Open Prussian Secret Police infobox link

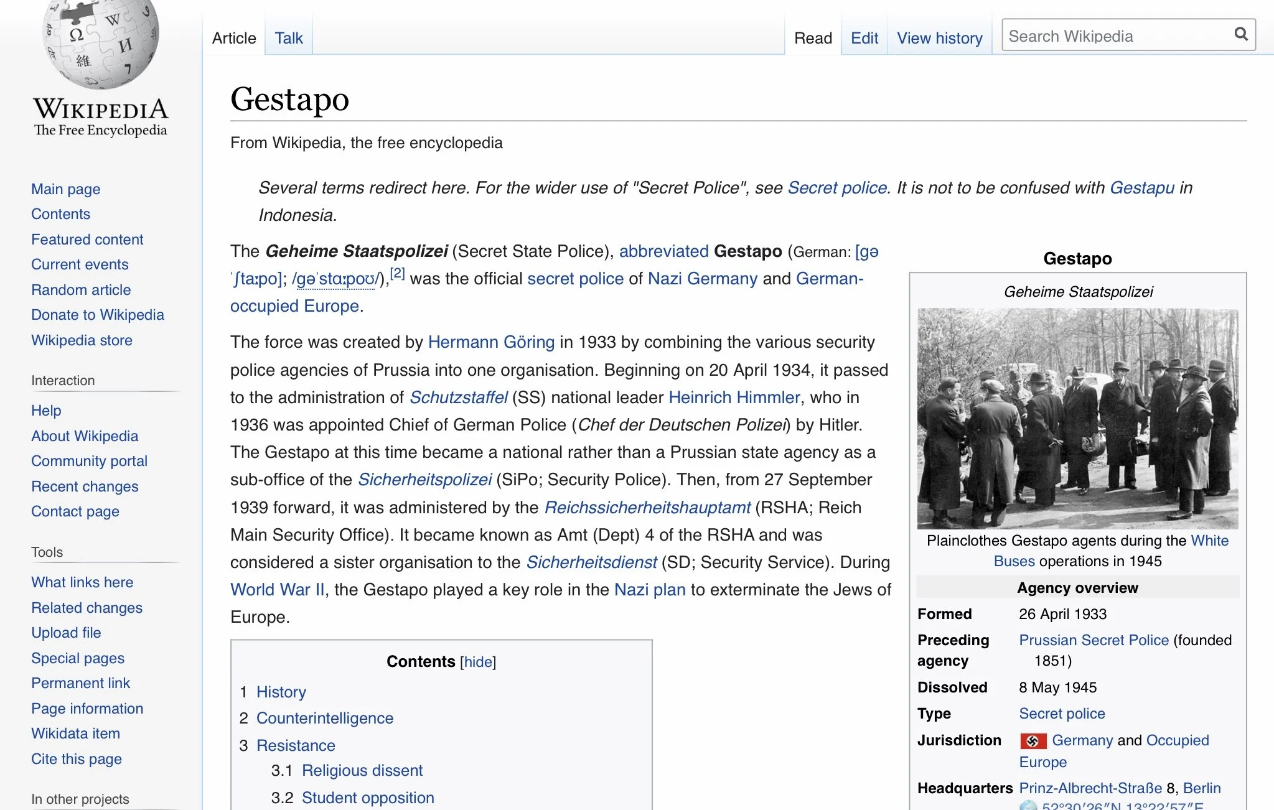point(1094,640)
